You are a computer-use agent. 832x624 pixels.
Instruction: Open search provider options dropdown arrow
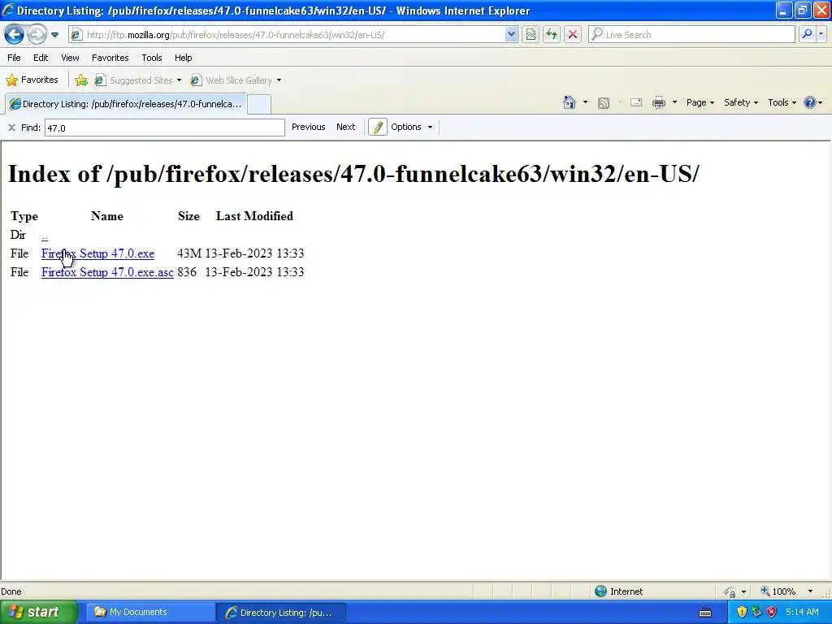click(x=821, y=34)
